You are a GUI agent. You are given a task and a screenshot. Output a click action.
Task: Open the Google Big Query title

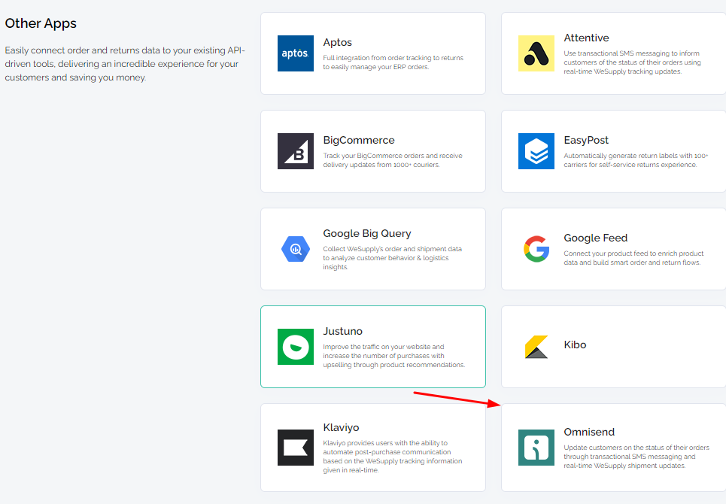[x=367, y=234]
